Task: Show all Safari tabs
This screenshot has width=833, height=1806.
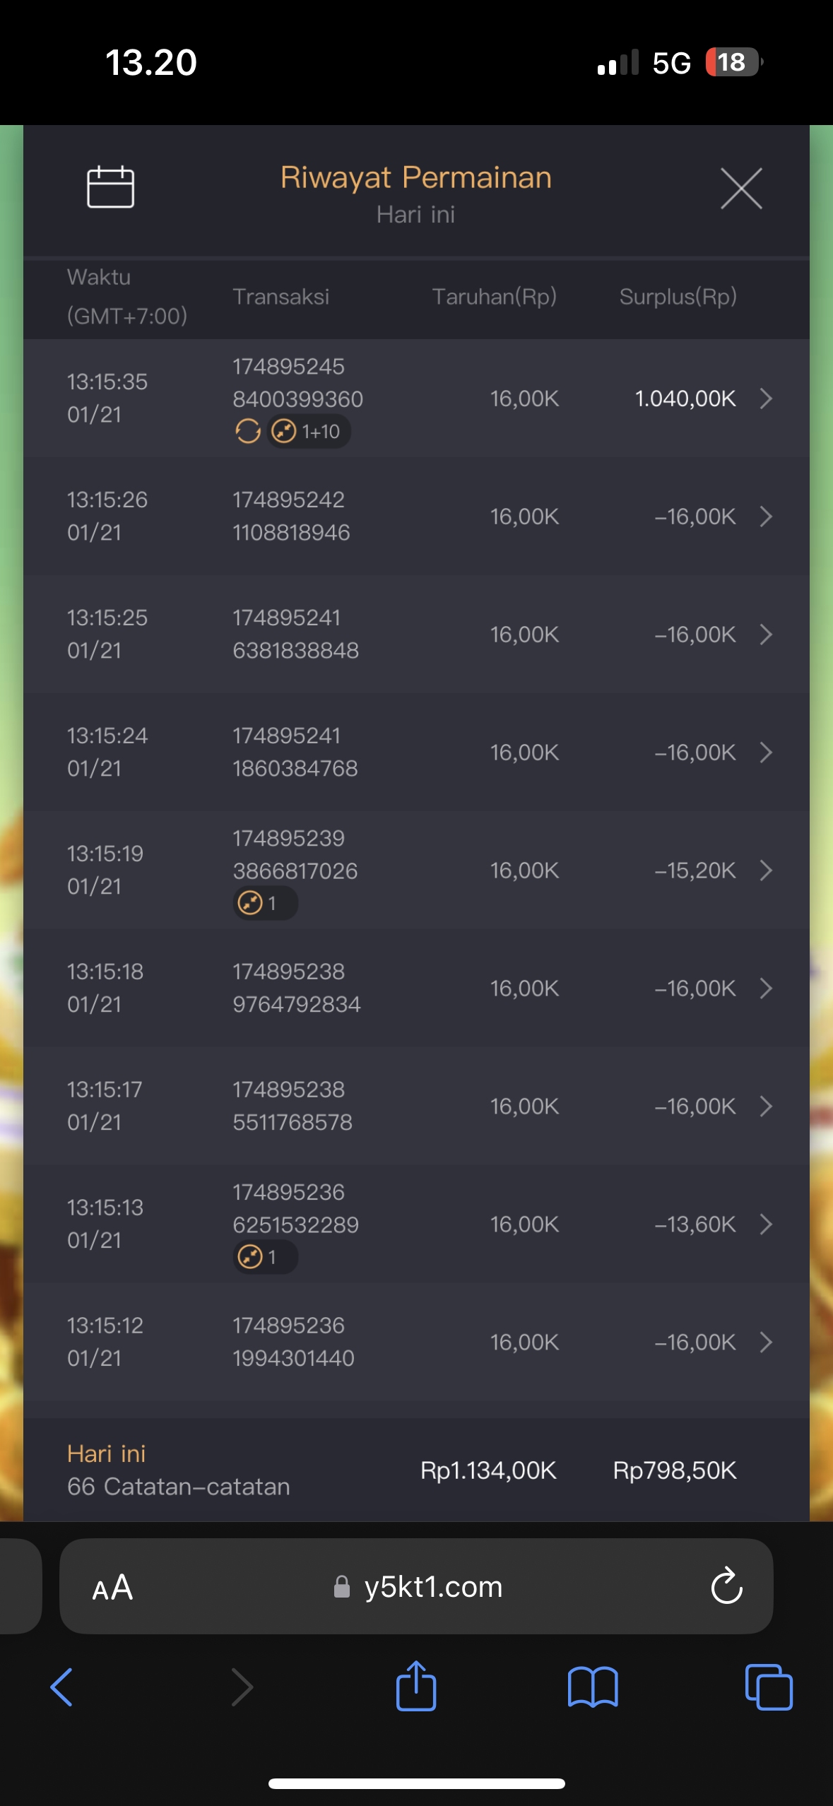Action: (x=769, y=1687)
